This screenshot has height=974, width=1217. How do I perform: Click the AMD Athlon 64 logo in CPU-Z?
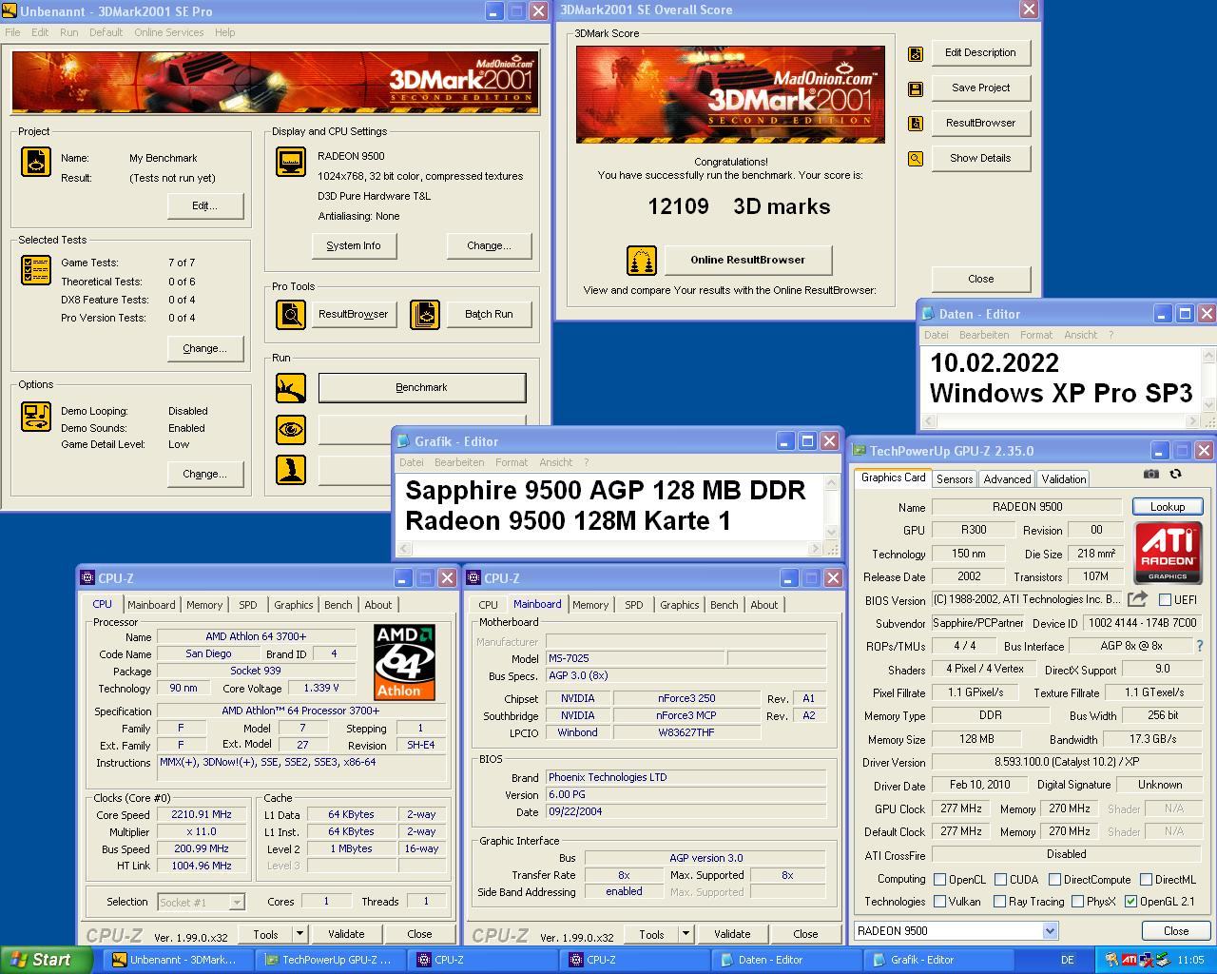point(404,662)
